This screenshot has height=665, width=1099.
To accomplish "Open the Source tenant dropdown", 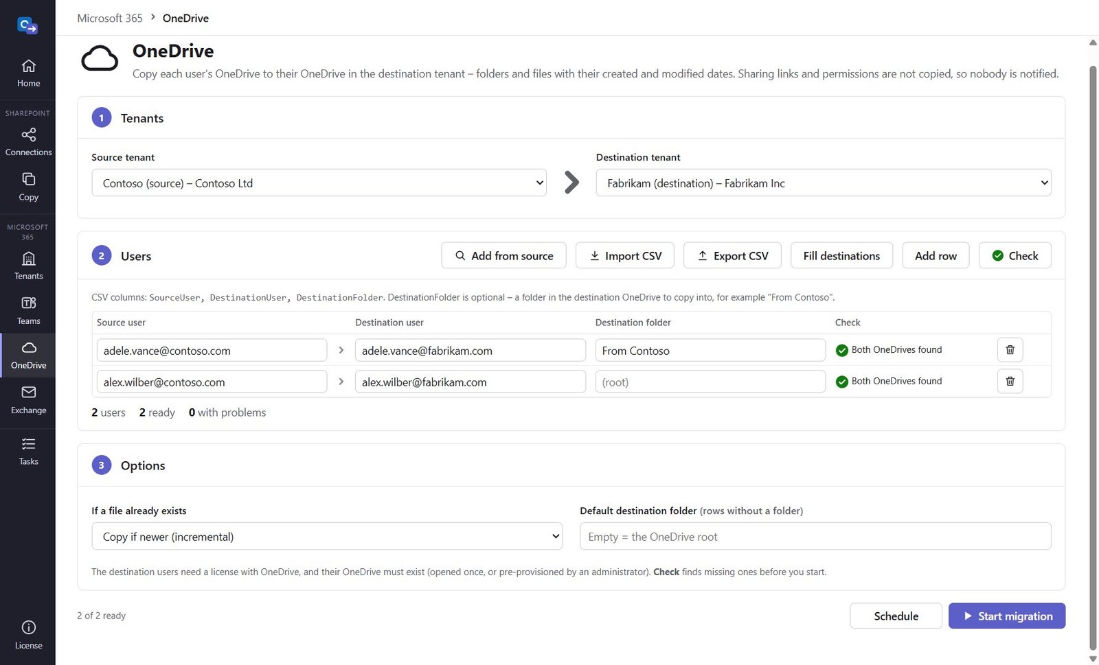I will point(319,183).
